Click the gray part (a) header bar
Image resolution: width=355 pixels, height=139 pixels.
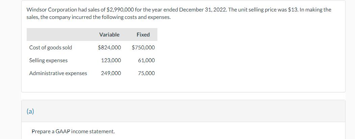pos(183,111)
